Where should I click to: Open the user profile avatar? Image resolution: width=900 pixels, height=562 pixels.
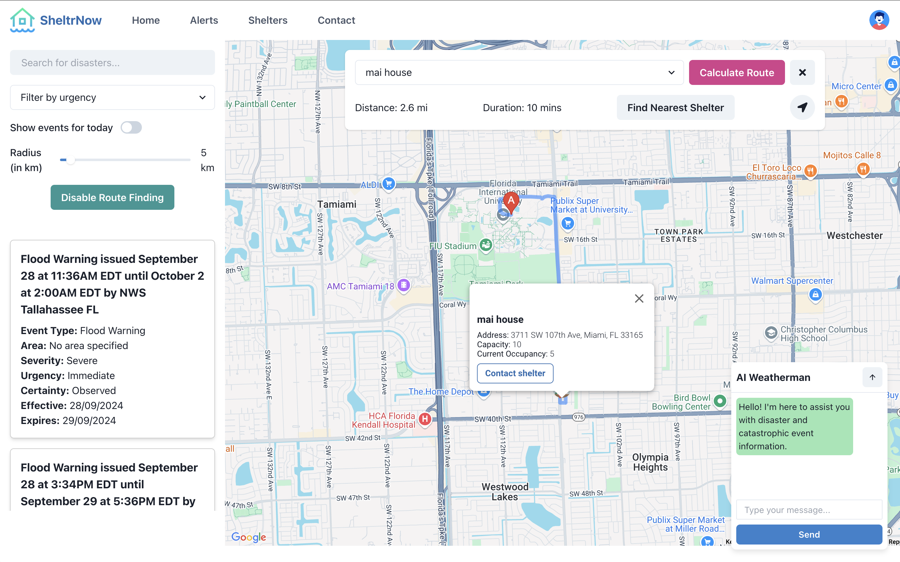point(879,20)
